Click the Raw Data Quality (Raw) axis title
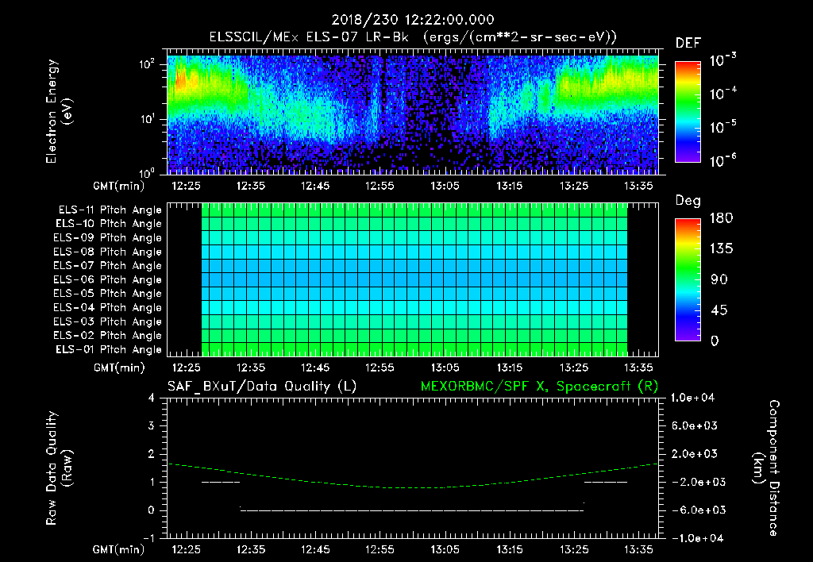Viewport: 813px width, 562px height. pyautogui.click(x=59, y=468)
